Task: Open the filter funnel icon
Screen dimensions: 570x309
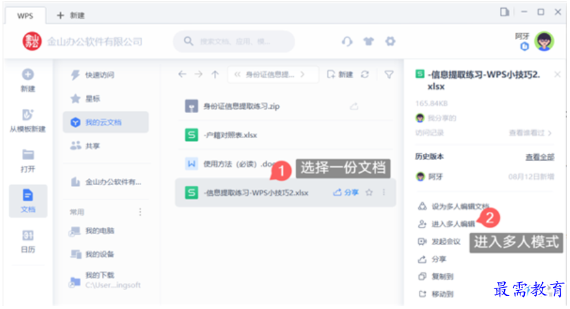Action: click(x=389, y=74)
